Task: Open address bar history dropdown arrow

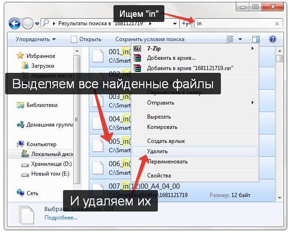Action: pyautogui.click(x=175, y=23)
